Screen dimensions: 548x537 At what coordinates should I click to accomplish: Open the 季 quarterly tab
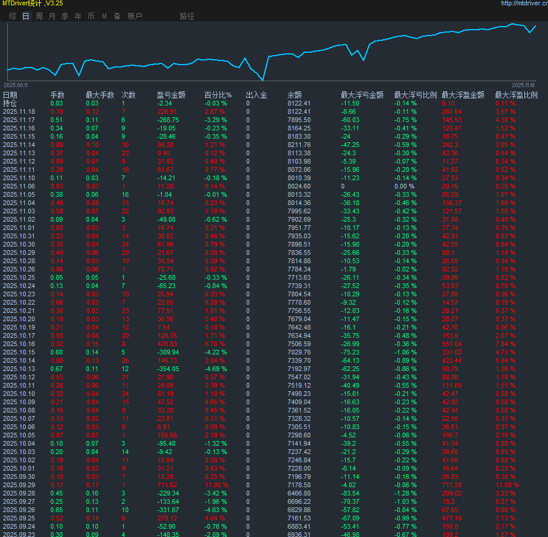coord(65,16)
